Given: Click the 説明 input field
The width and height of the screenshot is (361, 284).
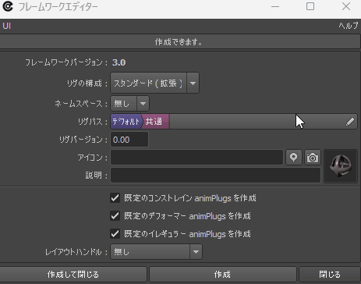Looking at the screenshot, I should click(215, 176).
